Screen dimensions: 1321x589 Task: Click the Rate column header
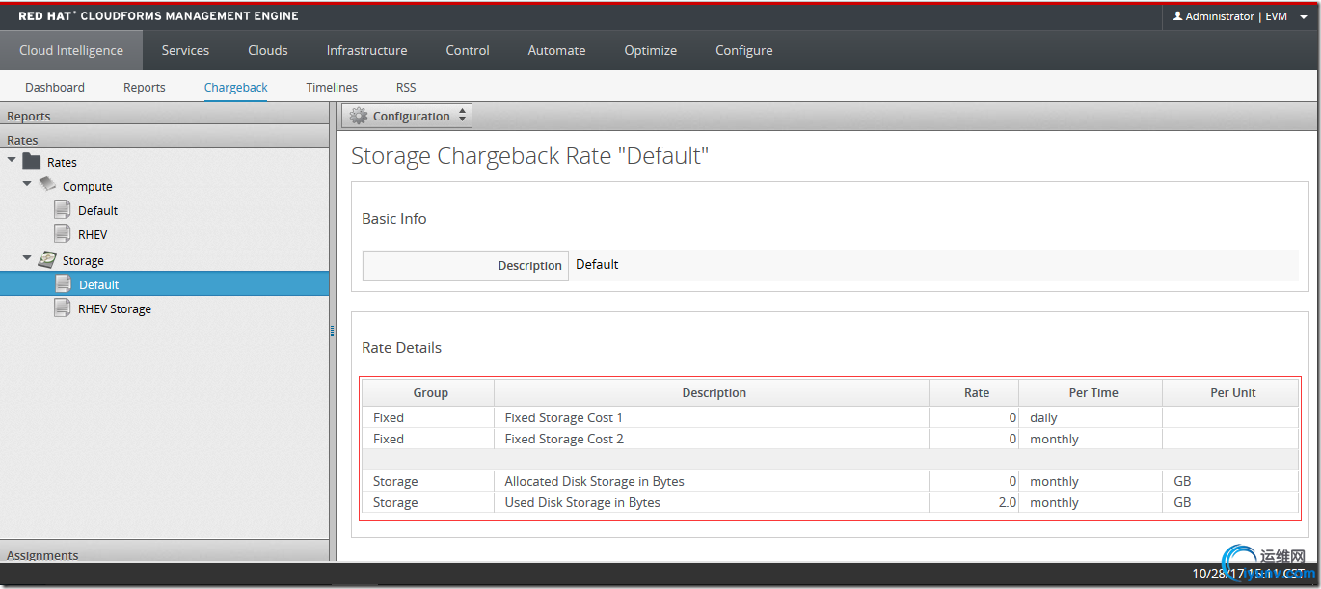pyautogui.click(x=976, y=392)
